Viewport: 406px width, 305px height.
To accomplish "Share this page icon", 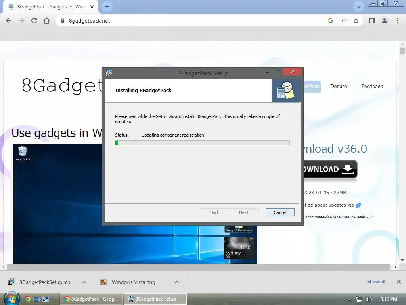I will coord(343,21).
